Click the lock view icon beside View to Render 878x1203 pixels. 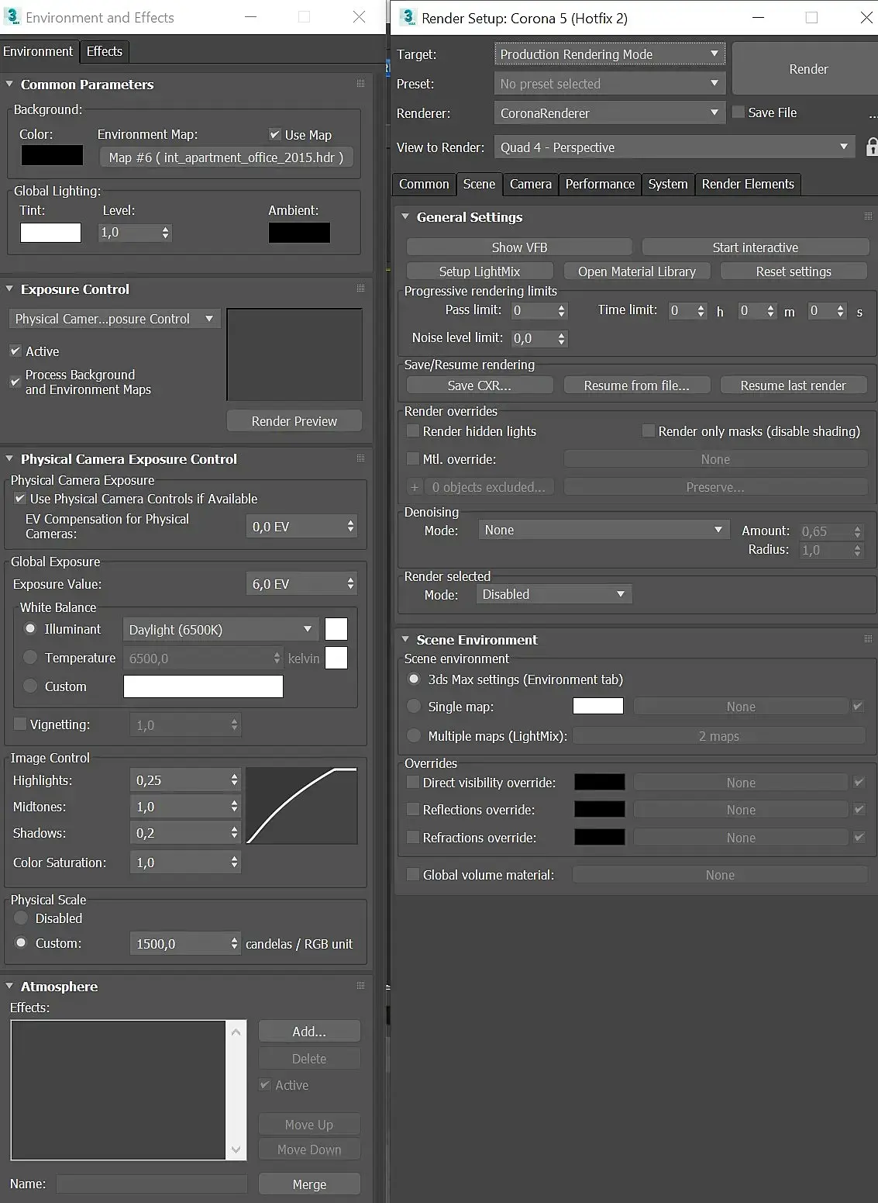872,147
